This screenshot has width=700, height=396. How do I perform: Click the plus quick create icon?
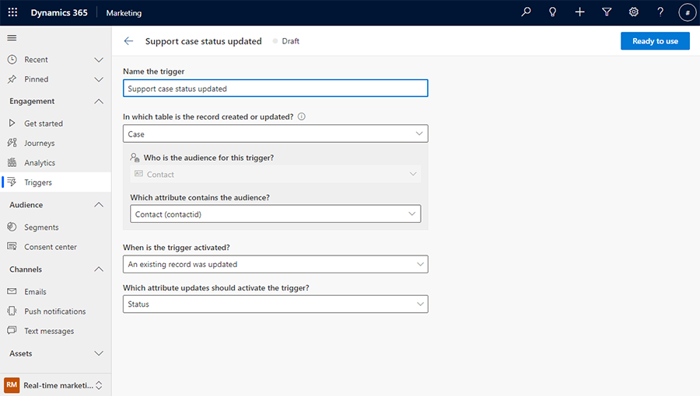coord(579,12)
